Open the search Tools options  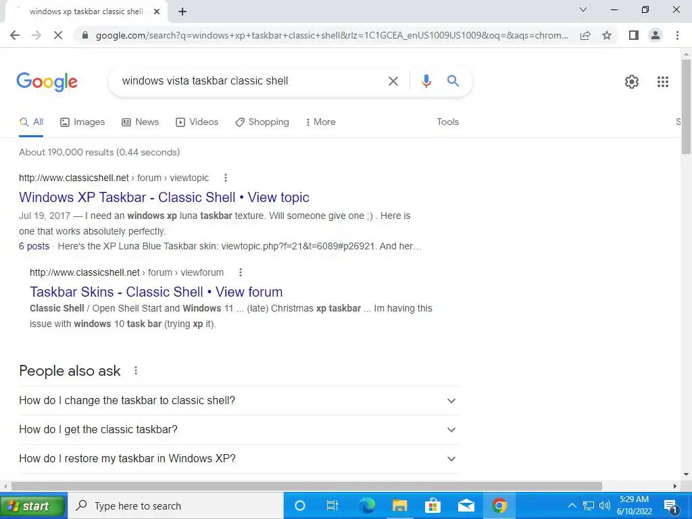[447, 122]
